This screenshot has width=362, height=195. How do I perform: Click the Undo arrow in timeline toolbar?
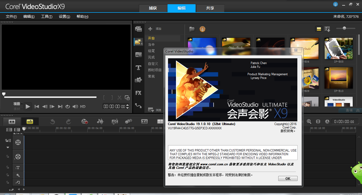coord(52,122)
